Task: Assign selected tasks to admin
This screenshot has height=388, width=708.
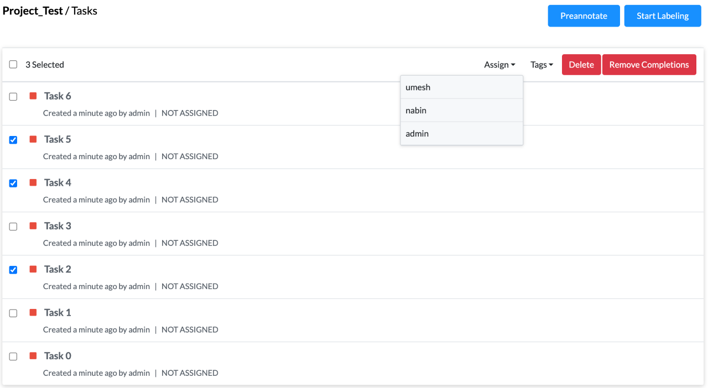Action: tap(462, 134)
